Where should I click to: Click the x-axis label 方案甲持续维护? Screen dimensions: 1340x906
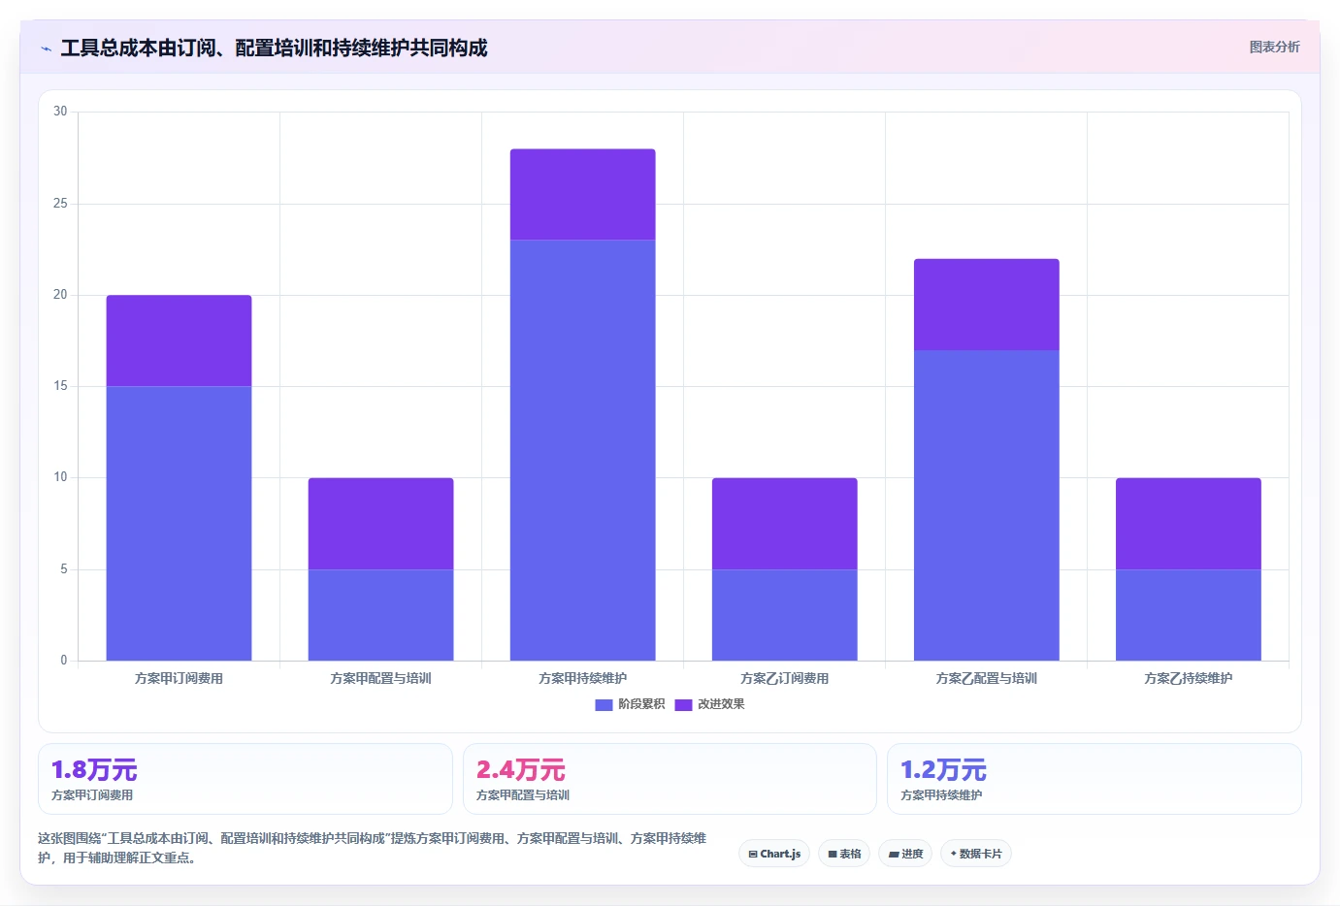[x=582, y=679]
